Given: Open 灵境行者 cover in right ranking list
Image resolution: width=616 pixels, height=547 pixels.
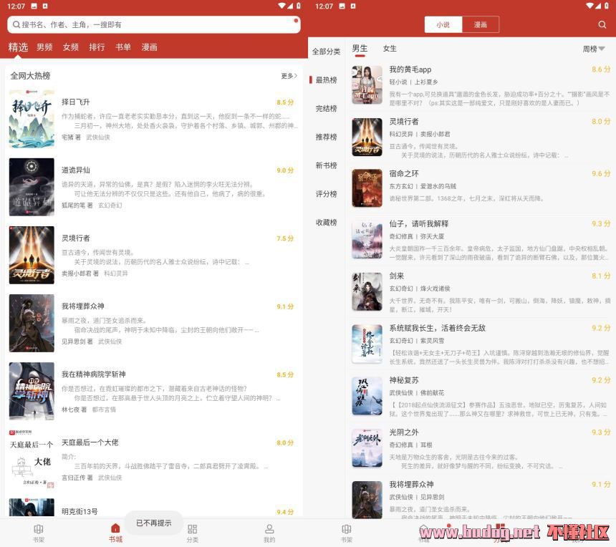Looking at the screenshot, I should click(x=367, y=137).
